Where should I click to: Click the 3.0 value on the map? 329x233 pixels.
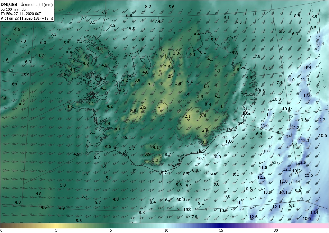[155, 160]
